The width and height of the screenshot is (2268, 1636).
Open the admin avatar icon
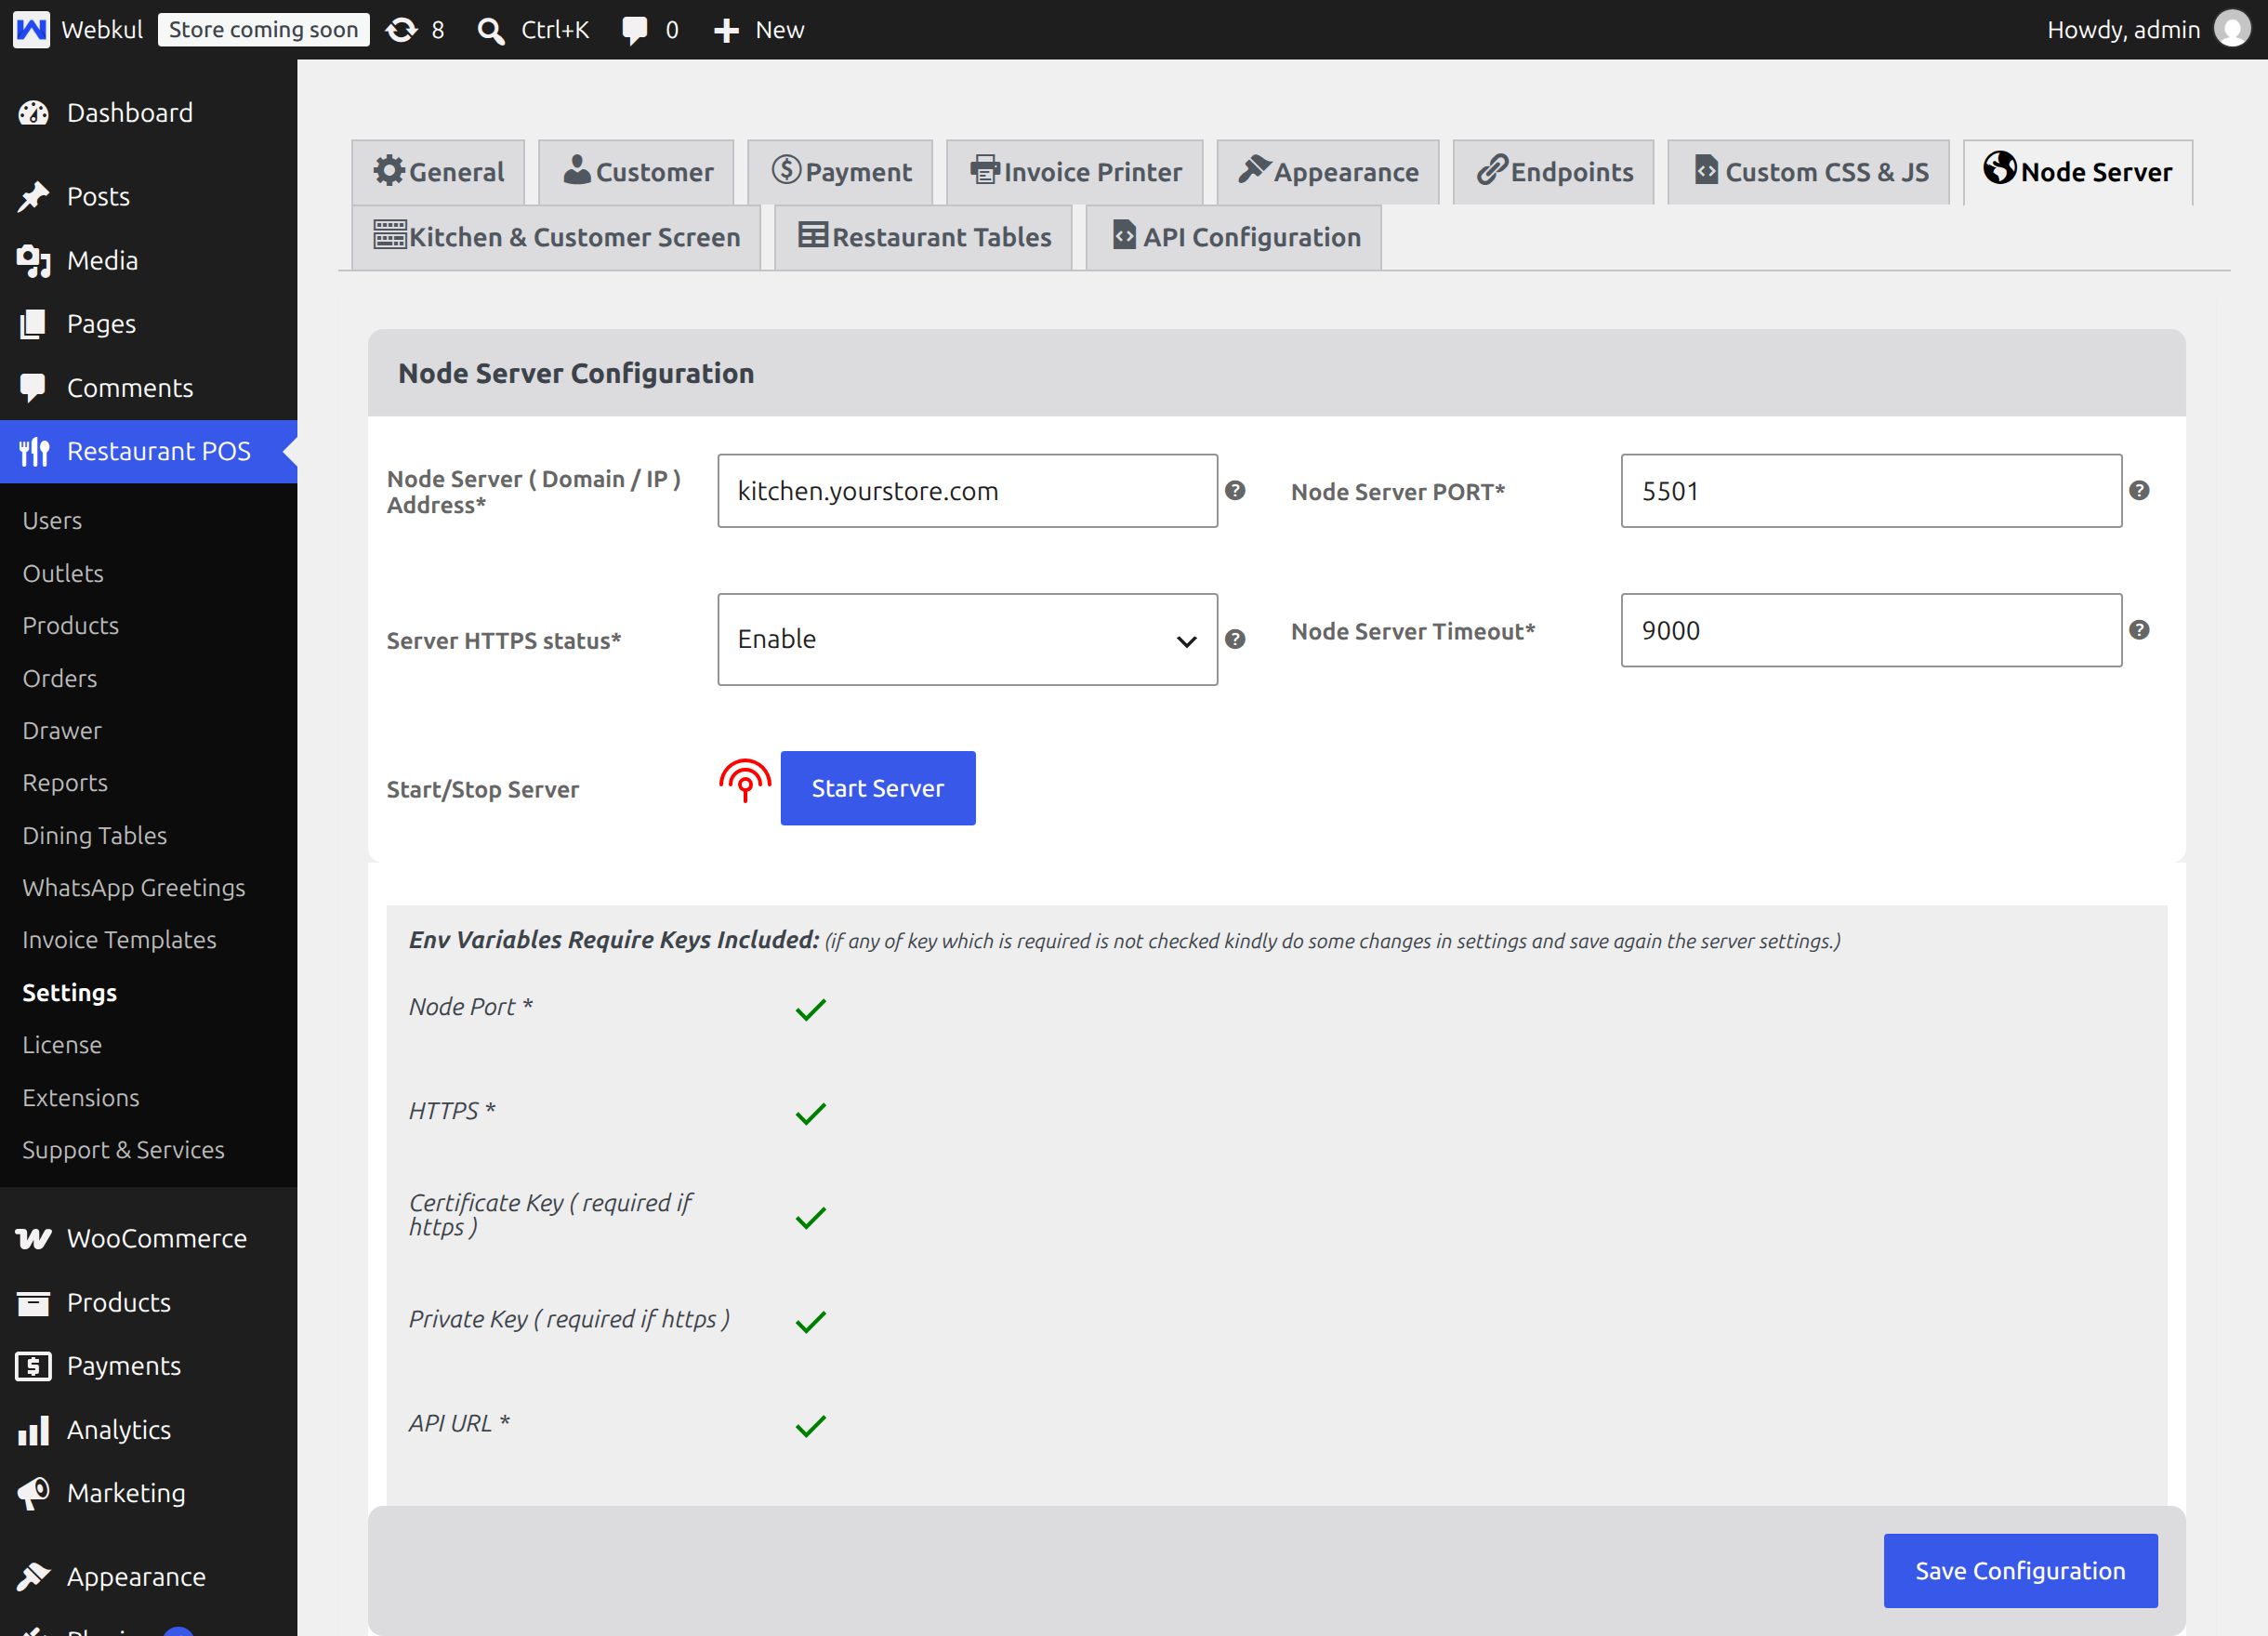(x=2232, y=29)
